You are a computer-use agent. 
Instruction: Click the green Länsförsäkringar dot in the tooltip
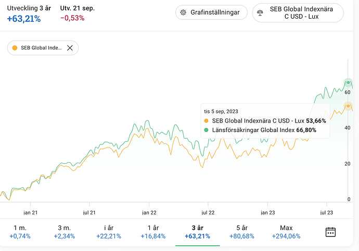pyautogui.click(x=207, y=130)
